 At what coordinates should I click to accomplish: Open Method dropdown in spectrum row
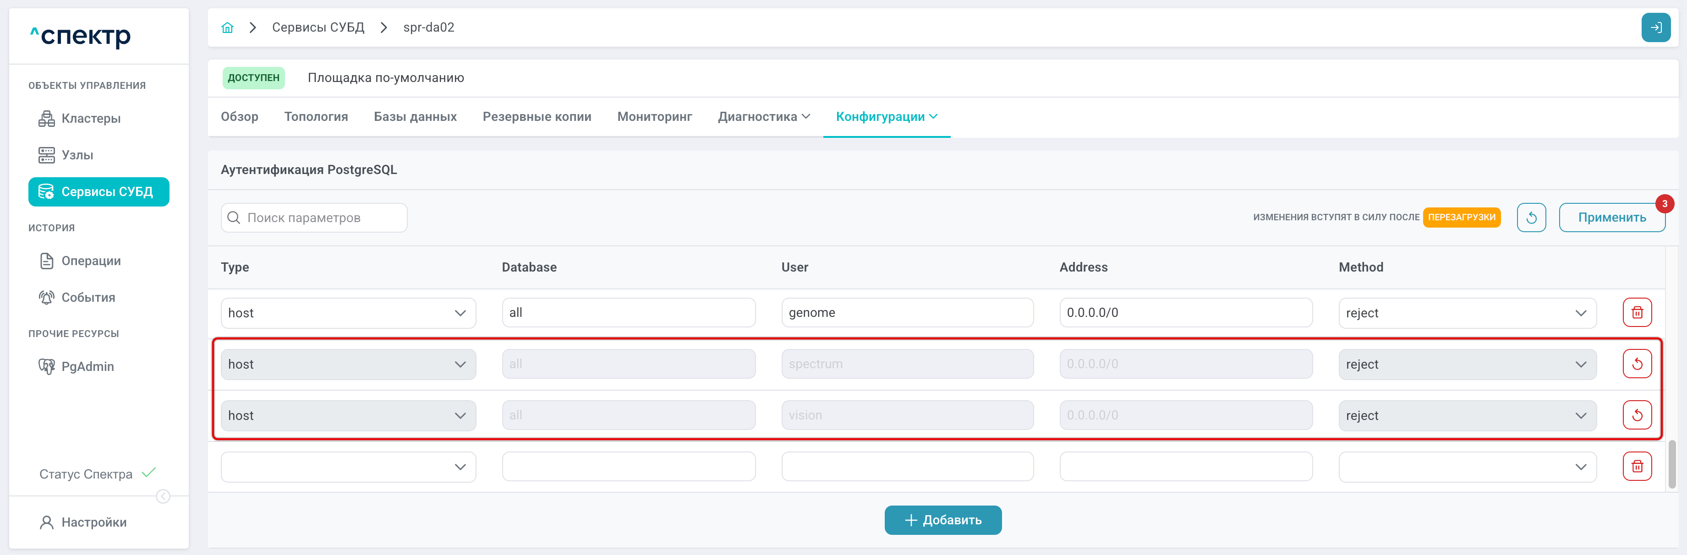(1467, 364)
